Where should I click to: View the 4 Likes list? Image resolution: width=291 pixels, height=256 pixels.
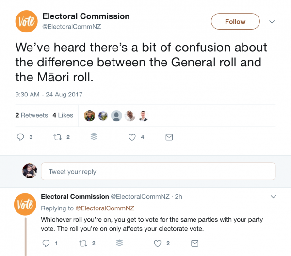tap(63, 115)
